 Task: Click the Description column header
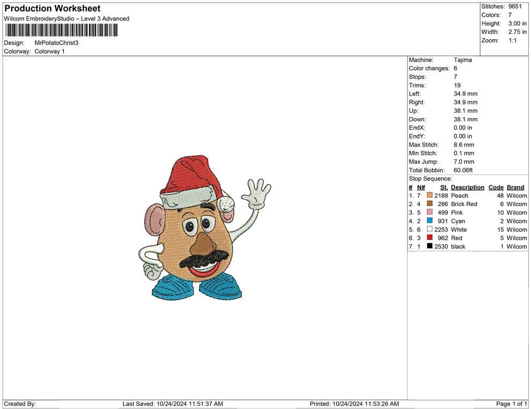pos(467,187)
